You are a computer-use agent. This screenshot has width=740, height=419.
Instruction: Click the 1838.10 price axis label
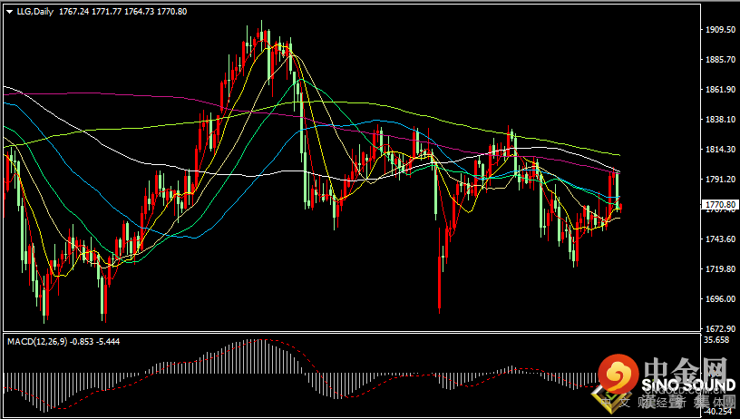721,120
